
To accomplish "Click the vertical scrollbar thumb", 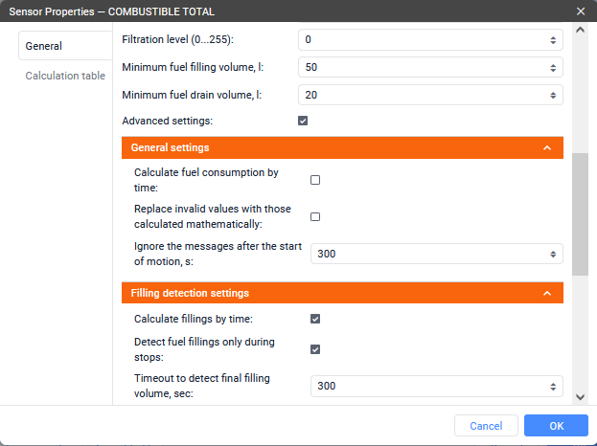I will pos(580,214).
